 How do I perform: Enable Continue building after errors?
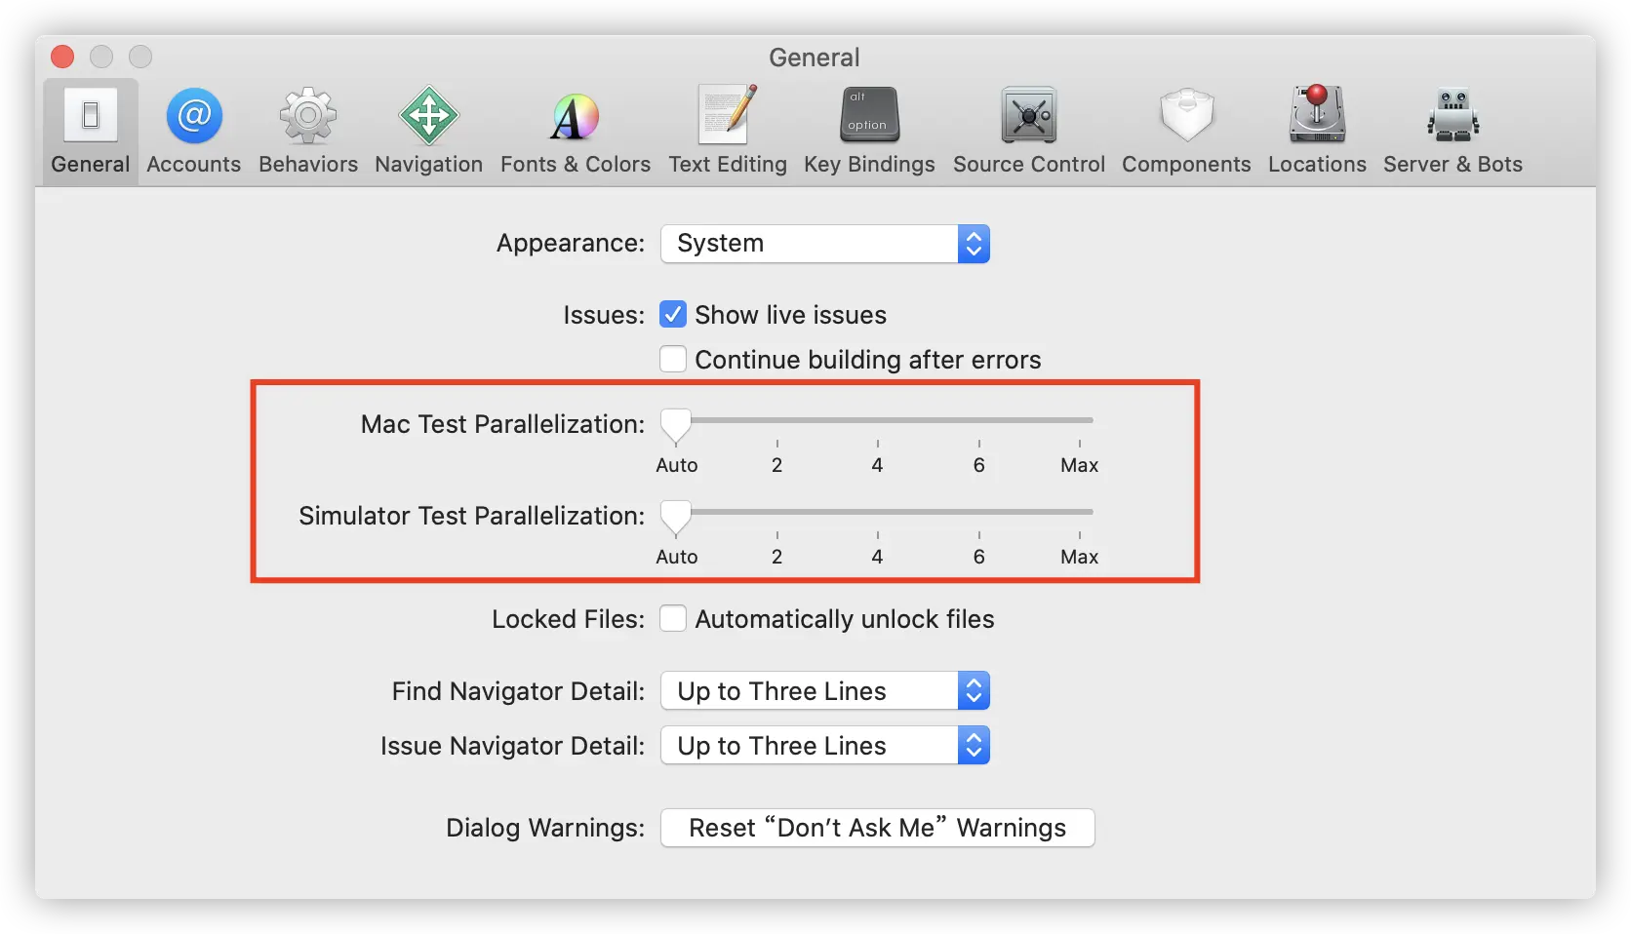point(673,360)
